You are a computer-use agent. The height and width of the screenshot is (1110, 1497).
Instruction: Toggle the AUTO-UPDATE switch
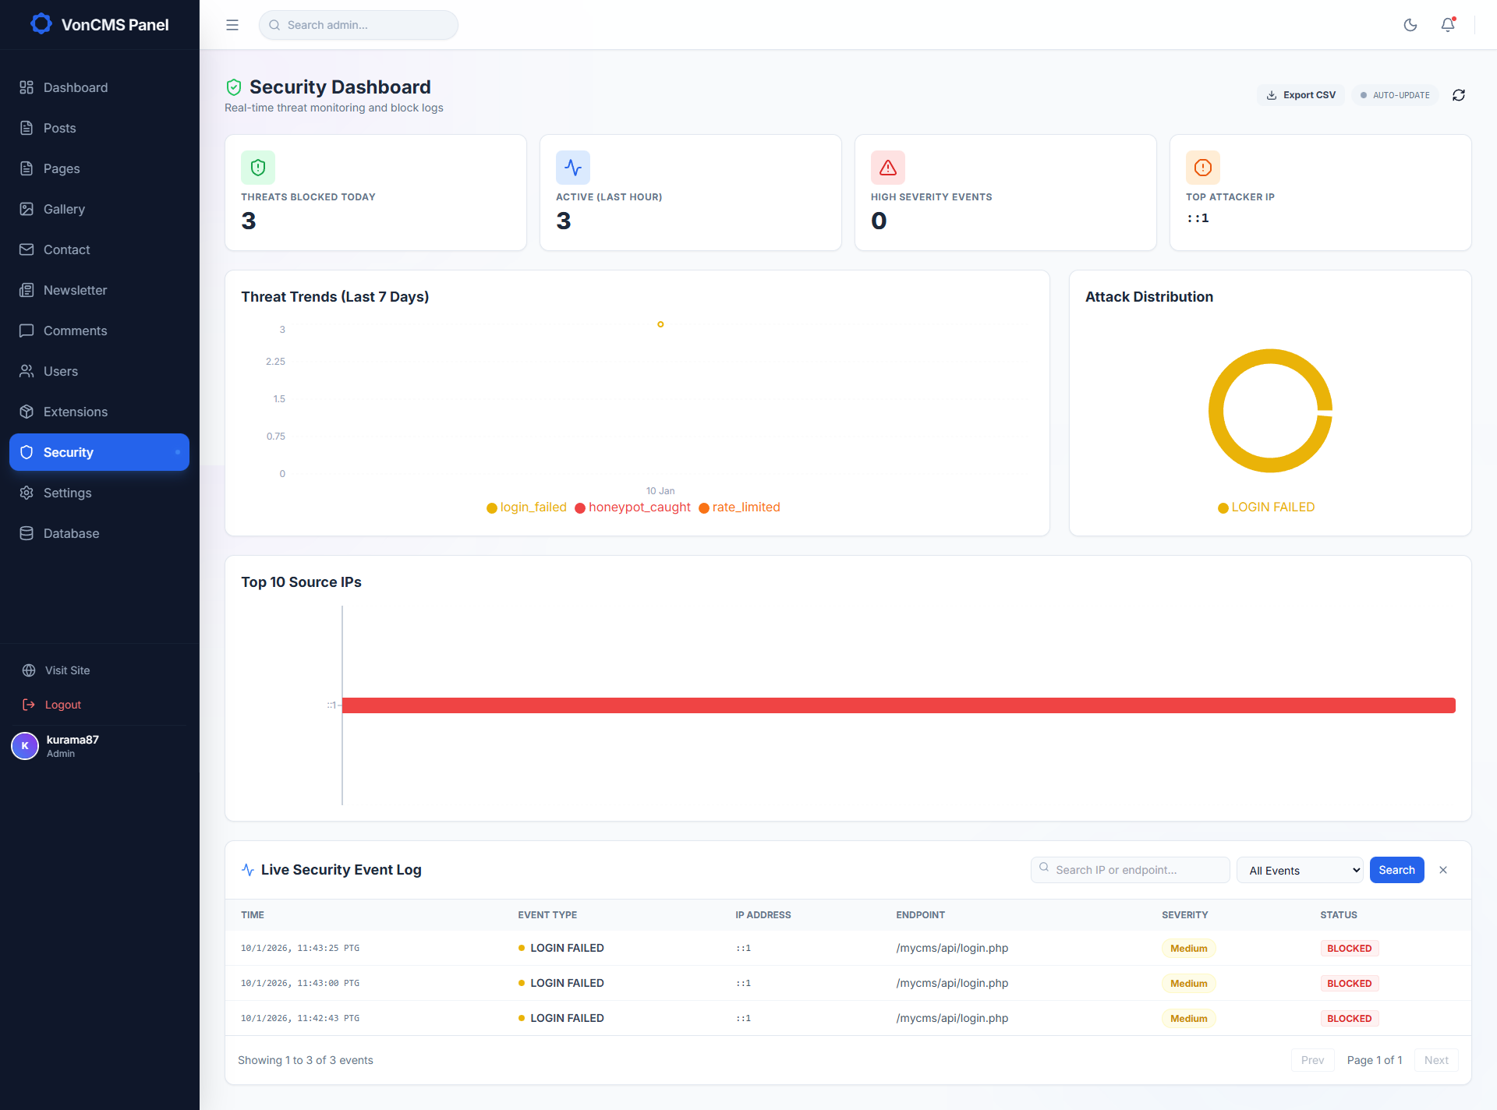[1395, 95]
